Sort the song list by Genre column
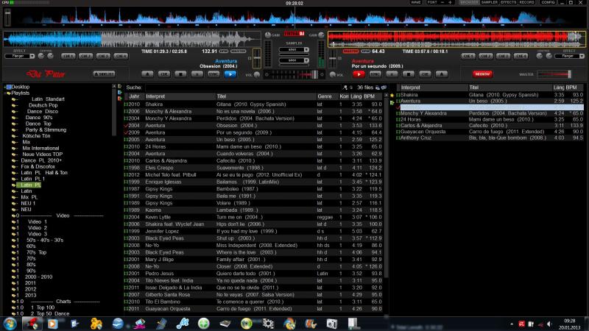Image resolution: width=589 pixels, height=331 pixels. (327, 96)
